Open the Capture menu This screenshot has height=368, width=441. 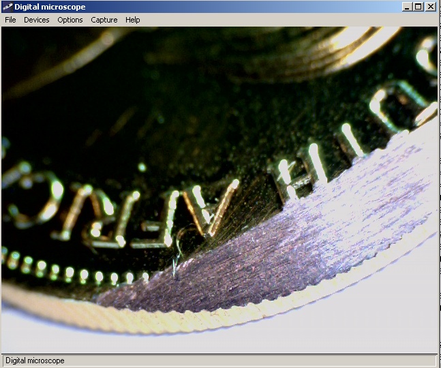[104, 20]
